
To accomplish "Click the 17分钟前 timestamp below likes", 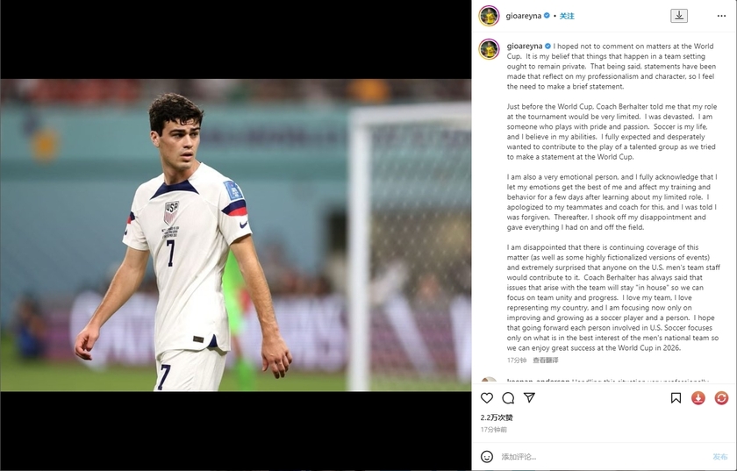I will pyautogui.click(x=493, y=430).
